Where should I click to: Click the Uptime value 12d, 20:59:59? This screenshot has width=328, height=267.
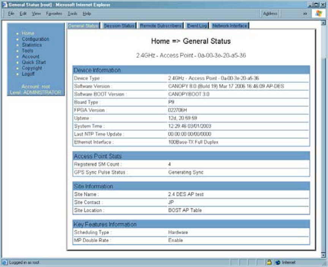pos(182,118)
